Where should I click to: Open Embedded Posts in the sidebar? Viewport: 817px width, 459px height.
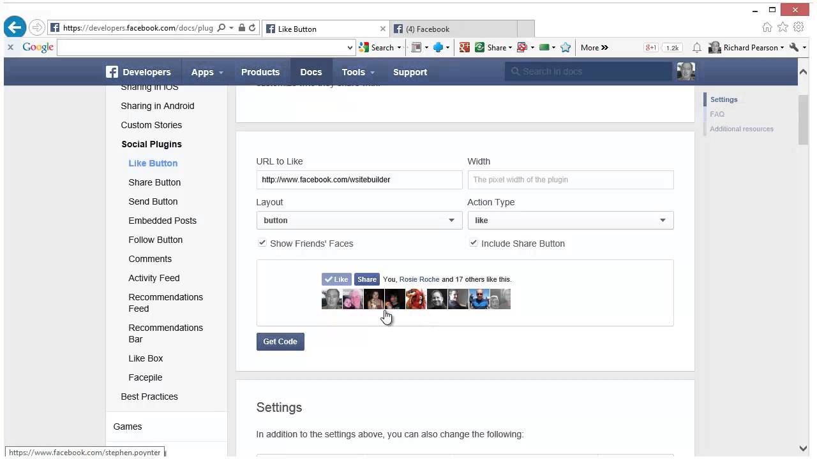coord(163,221)
